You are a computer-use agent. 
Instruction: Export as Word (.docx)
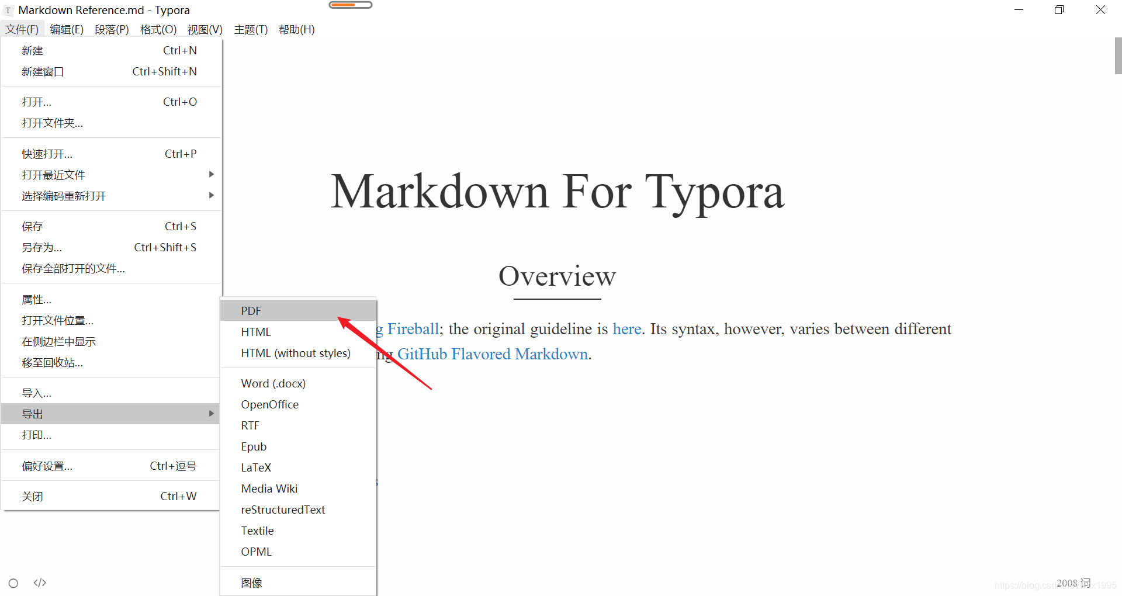tap(298, 384)
